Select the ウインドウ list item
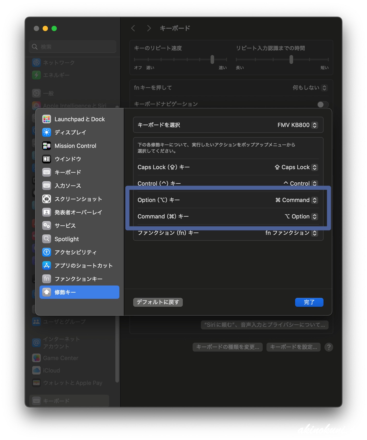The width and height of the screenshot is (367, 440). pos(79,159)
